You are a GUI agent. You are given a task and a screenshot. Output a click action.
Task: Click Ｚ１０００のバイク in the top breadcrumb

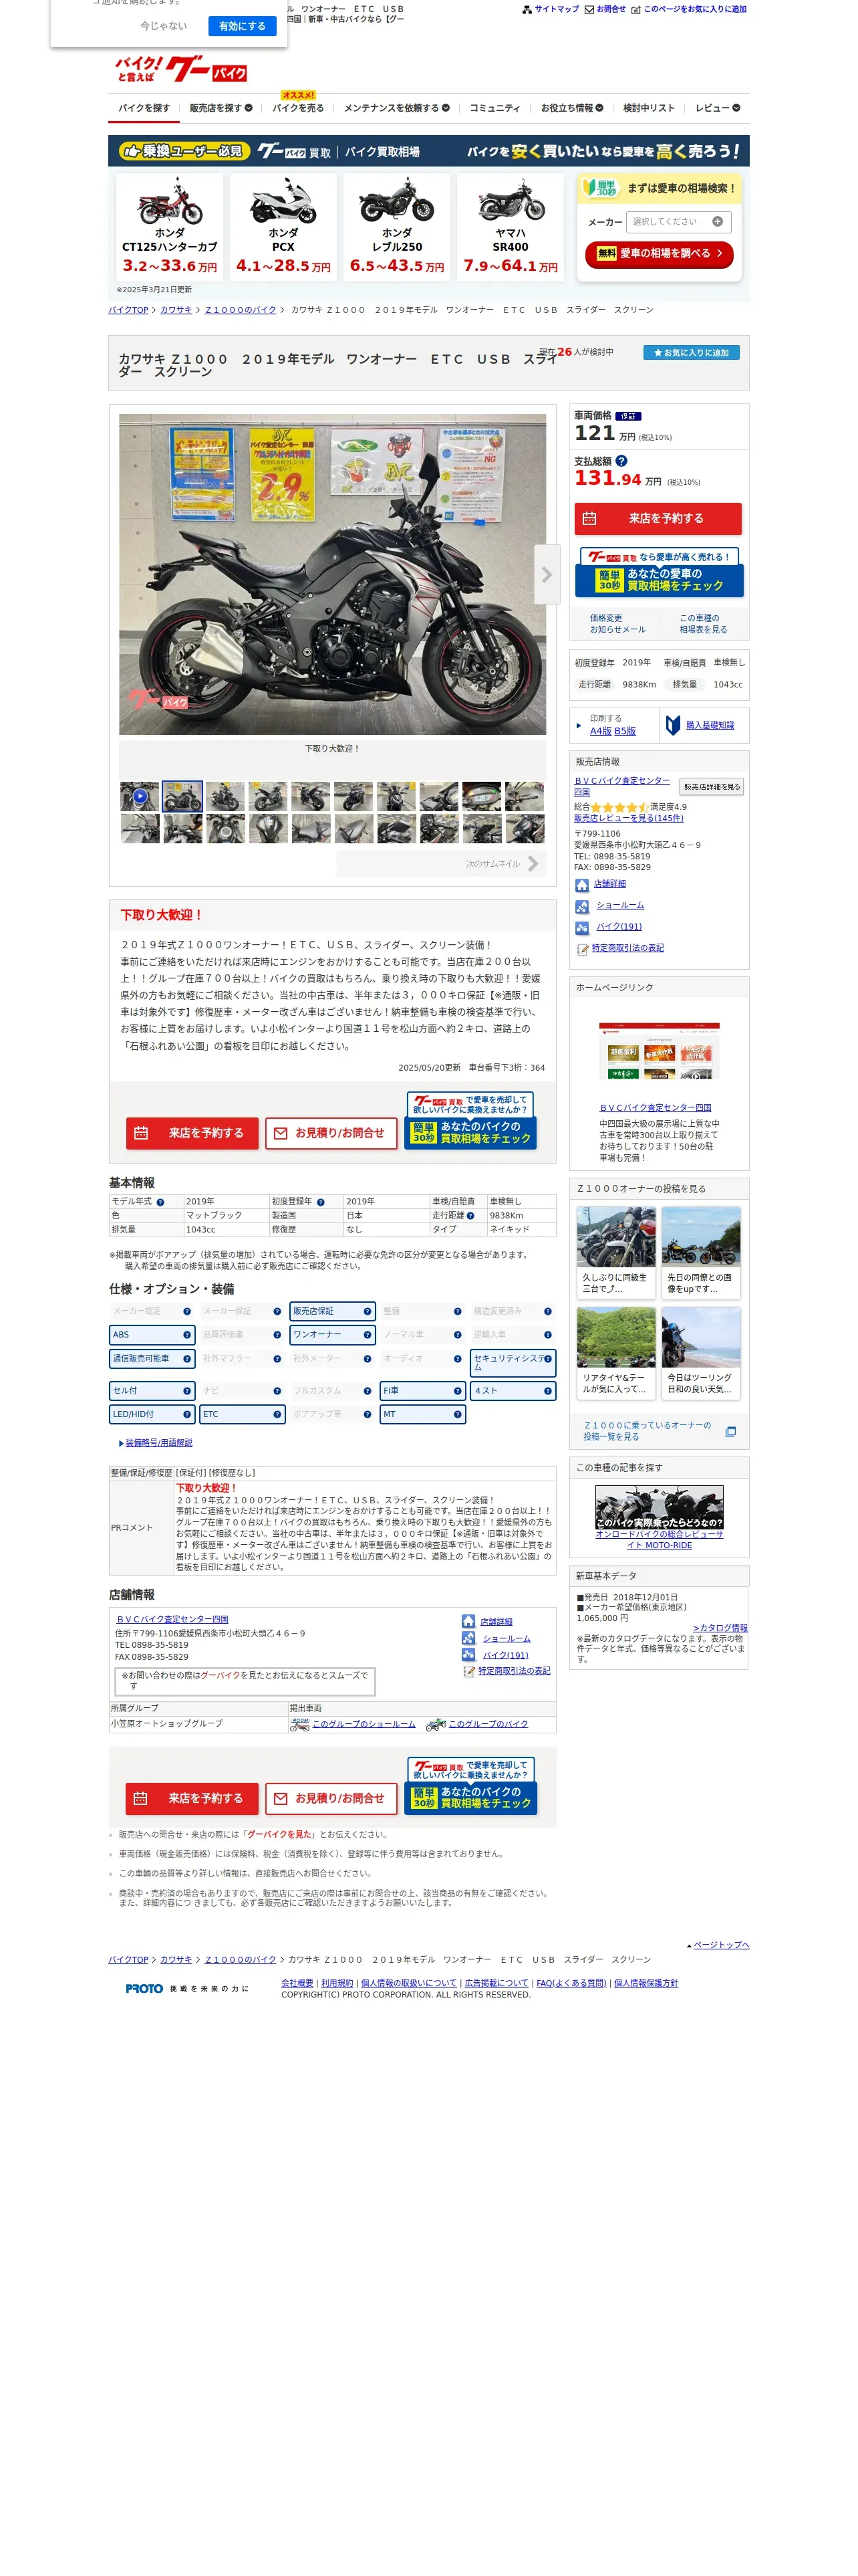click(x=241, y=310)
